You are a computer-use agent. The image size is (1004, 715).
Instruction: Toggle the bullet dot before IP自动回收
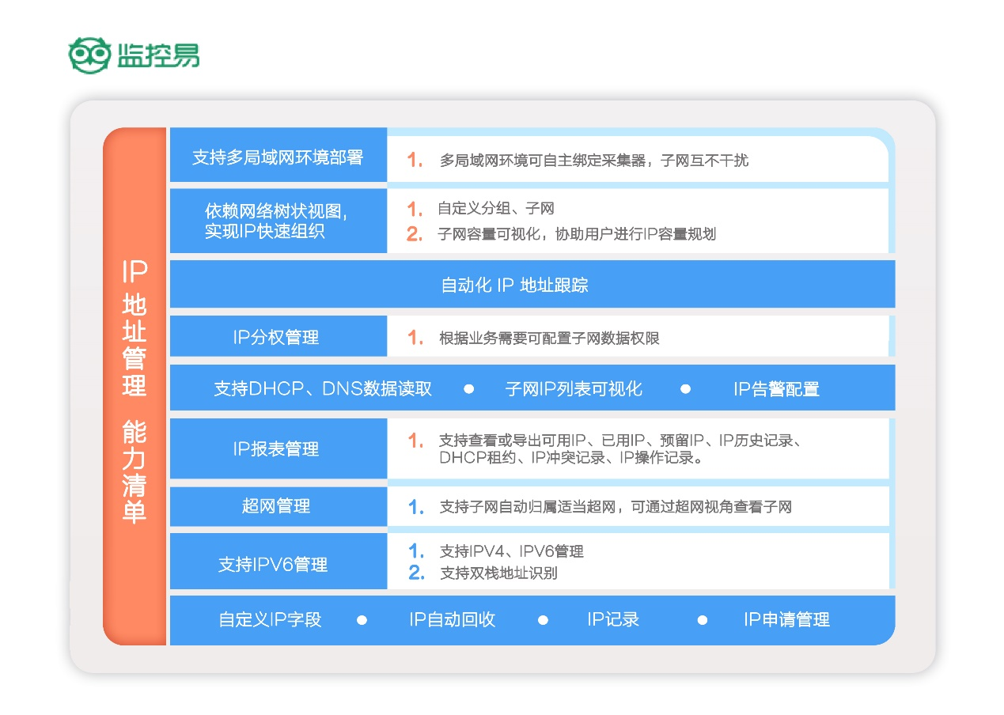coord(363,620)
